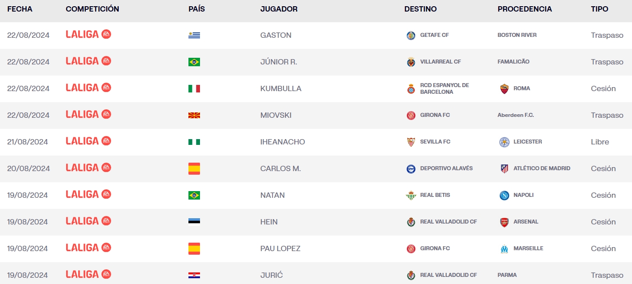Click the Nigeria flag for Iheanacho

194,142
